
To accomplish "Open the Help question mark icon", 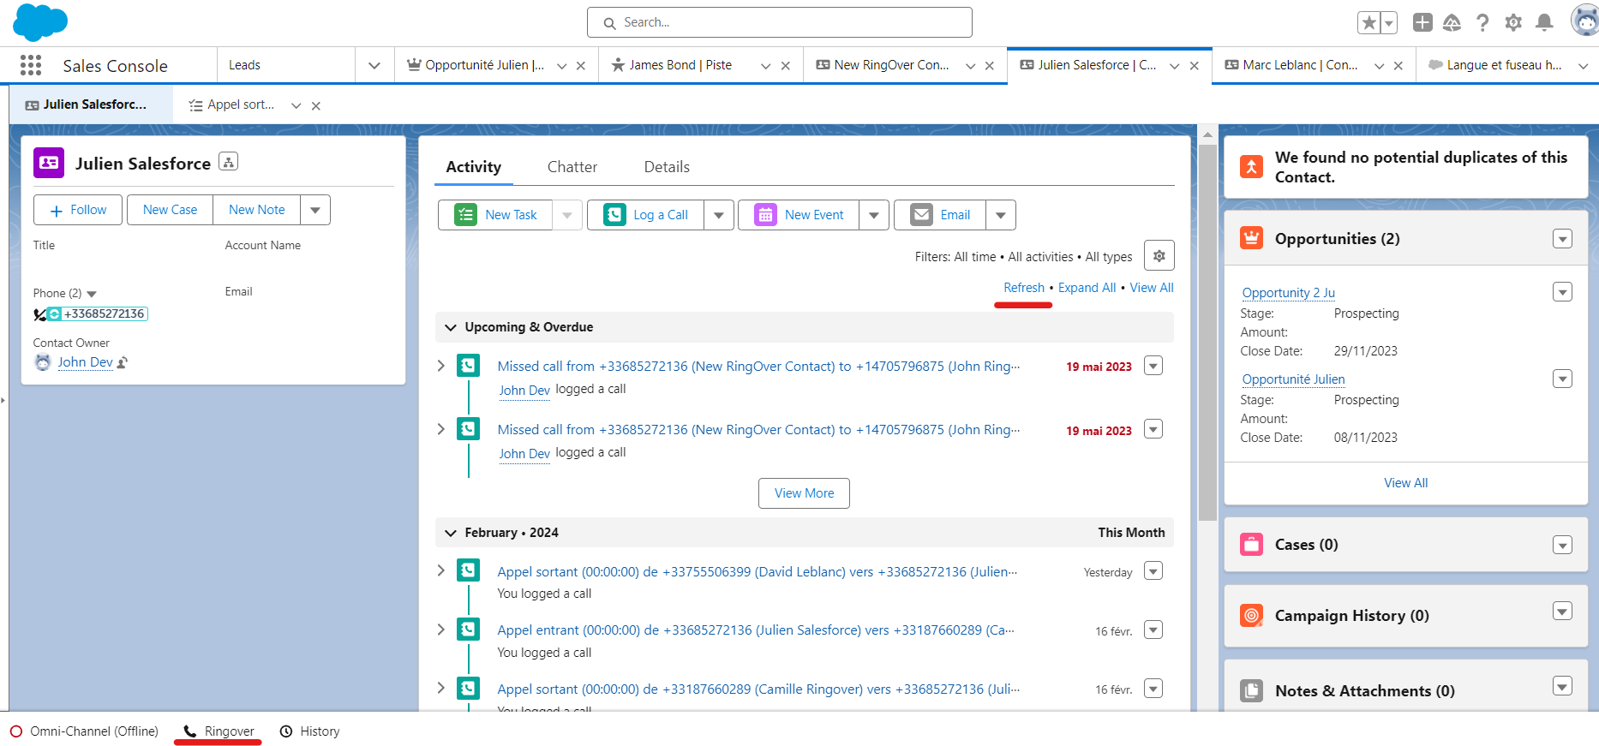I will point(1482,23).
